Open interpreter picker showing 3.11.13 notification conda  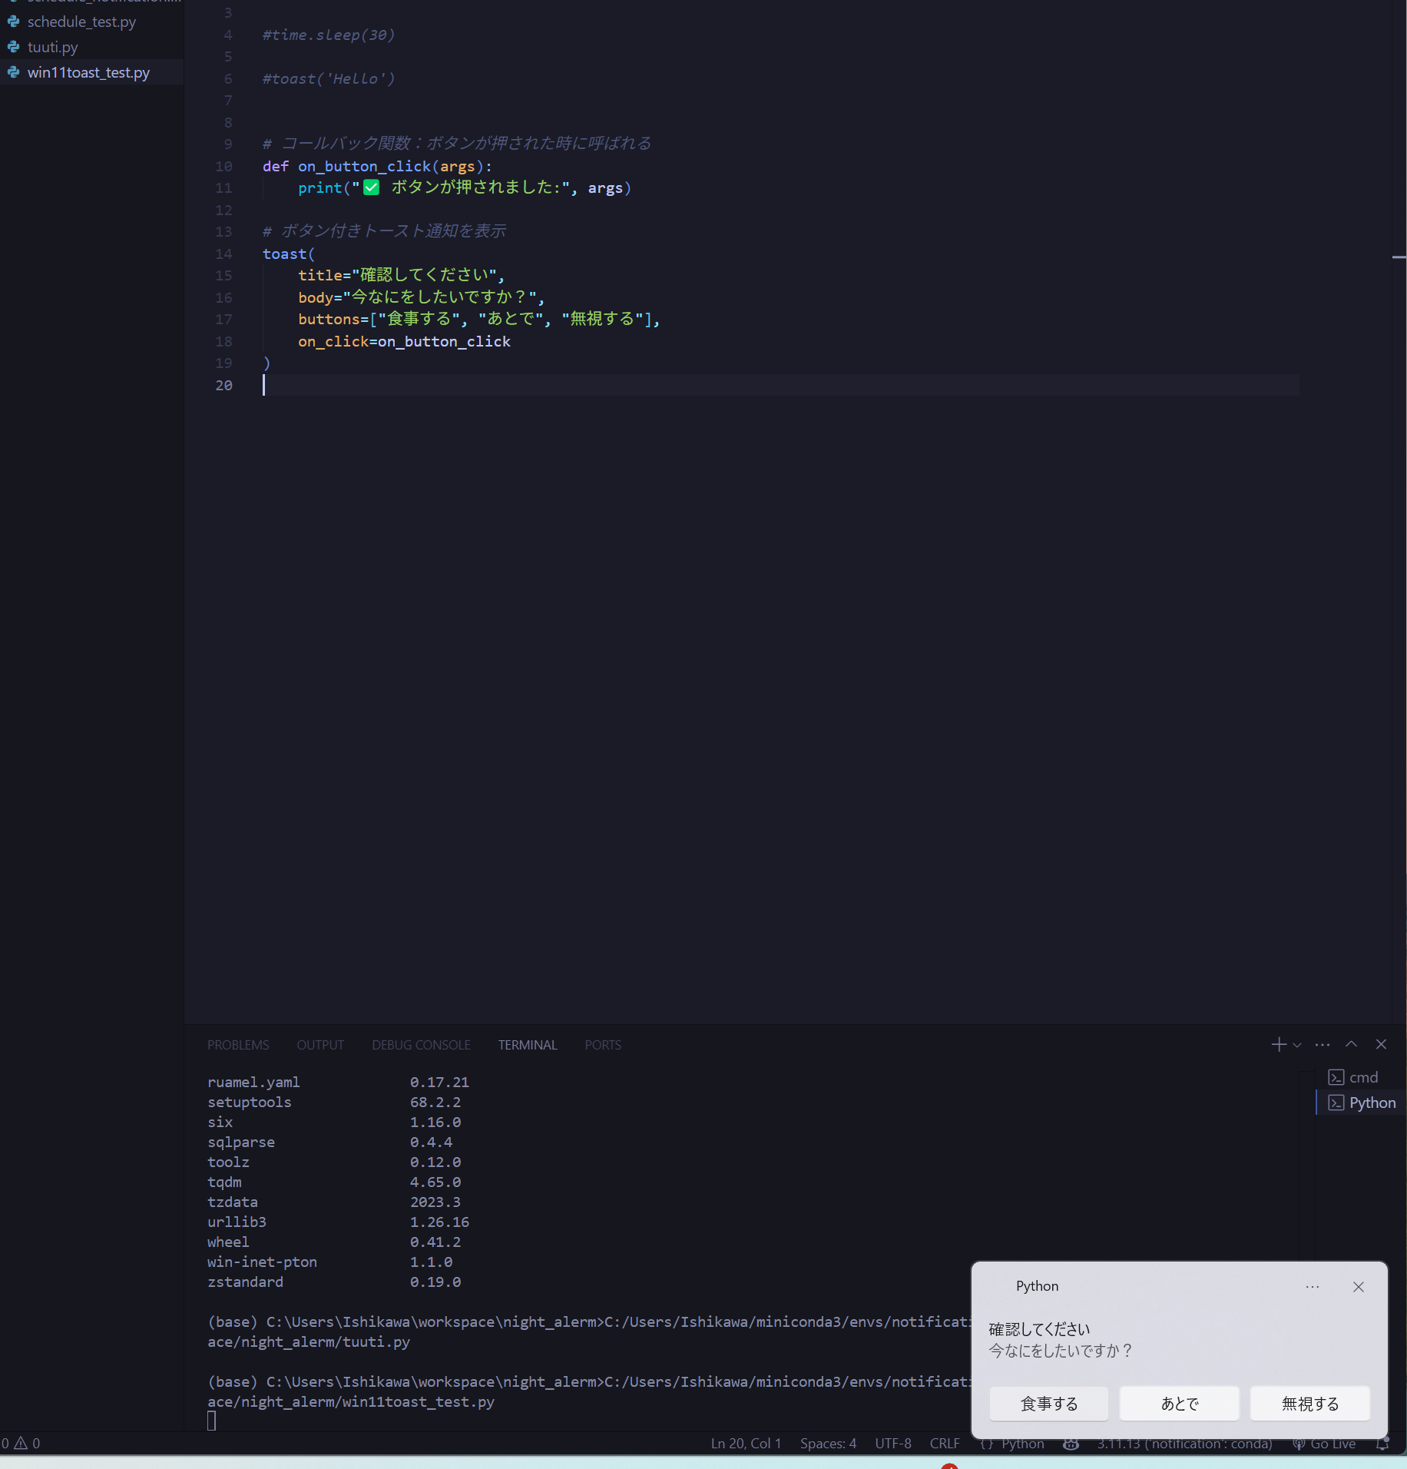[x=1184, y=1444]
